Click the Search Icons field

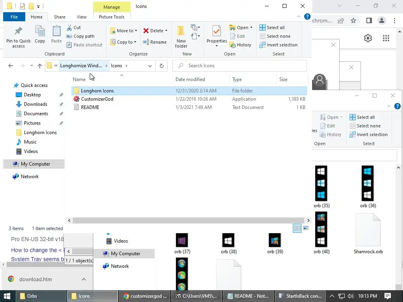(239, 66)
